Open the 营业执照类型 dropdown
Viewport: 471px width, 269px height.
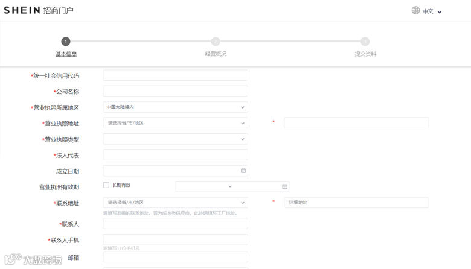click(x=176, y=139)
